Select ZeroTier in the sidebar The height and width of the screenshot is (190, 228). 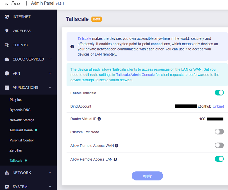click(x=16, y=150)
